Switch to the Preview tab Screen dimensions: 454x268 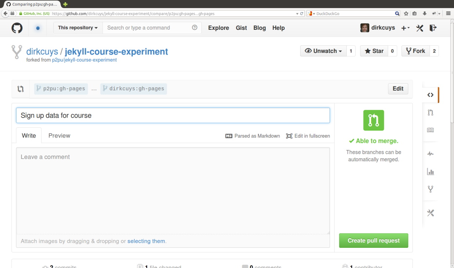coord(59,136)
